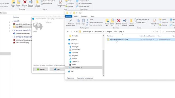This screenshot has width=175, height=98.
Task: Click the bin segment in the address path
Action: click(x=115, y=32)
